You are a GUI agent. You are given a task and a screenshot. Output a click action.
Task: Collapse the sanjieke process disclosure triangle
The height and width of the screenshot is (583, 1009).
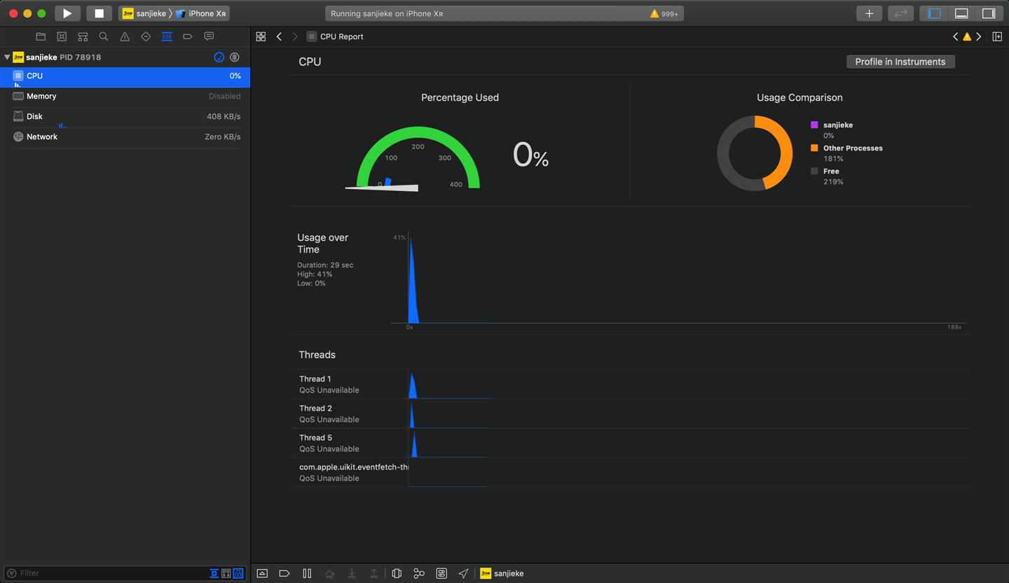pyautogui.click(x=7, y=57)
